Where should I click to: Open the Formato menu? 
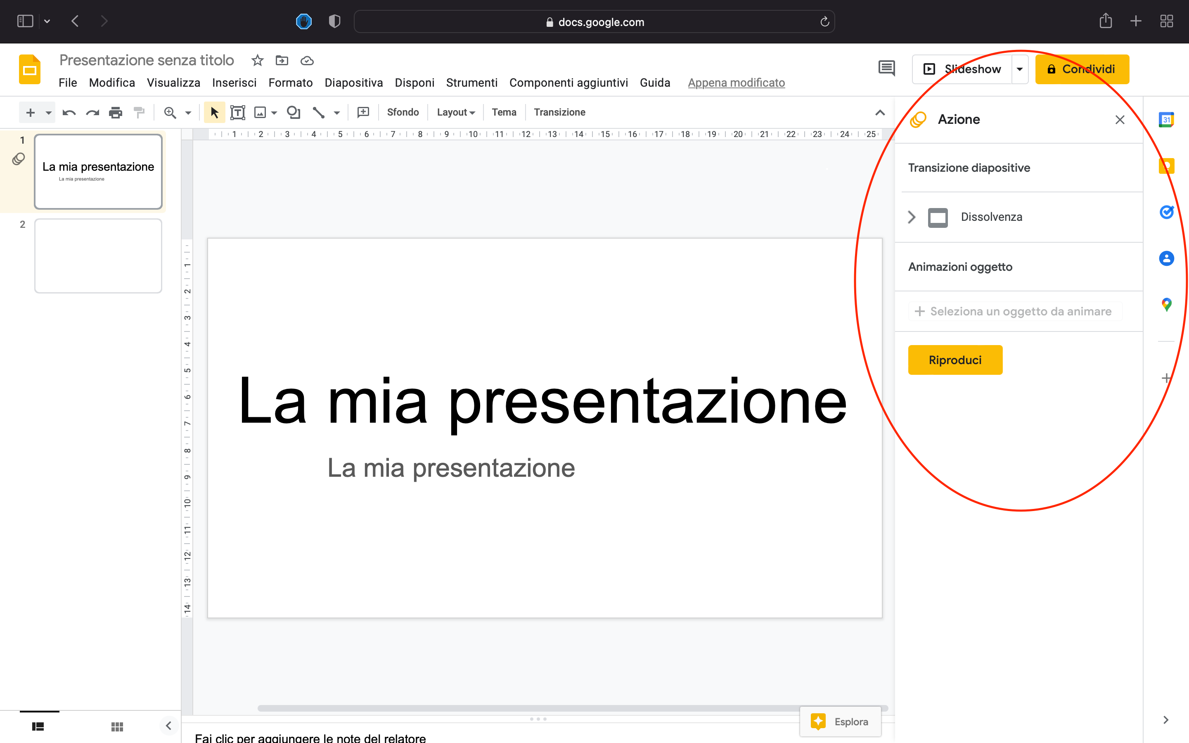(290, 83)
